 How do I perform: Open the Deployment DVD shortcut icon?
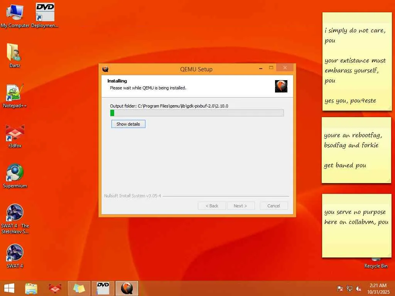[45, 15]
